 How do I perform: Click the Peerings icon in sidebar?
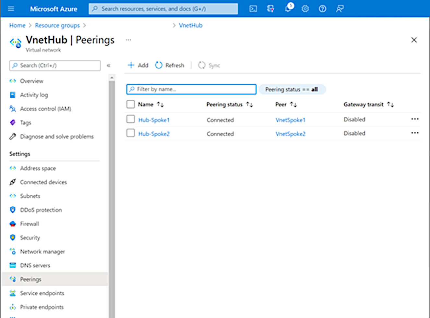13,279
